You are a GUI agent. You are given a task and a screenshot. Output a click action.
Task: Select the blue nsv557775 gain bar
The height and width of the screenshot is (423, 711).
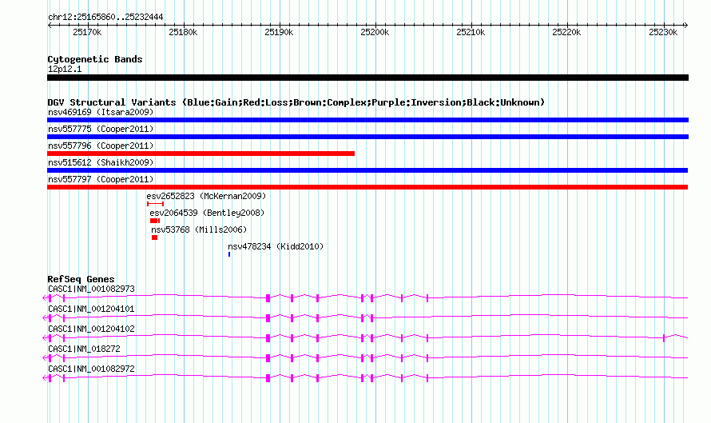click(367, 137)
